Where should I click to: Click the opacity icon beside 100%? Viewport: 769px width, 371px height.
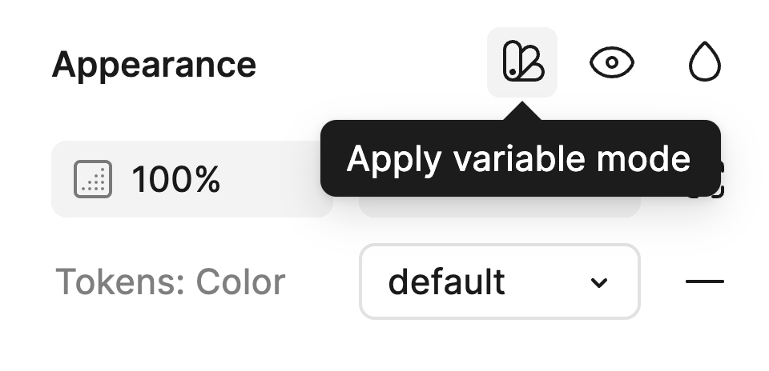[x=93, y=180]
